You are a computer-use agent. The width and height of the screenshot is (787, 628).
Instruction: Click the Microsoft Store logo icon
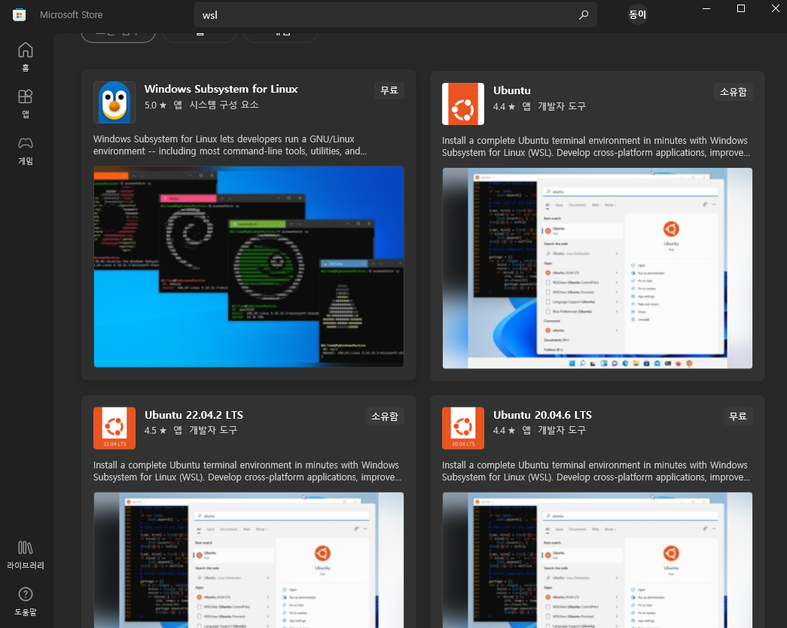coord(19,14)
